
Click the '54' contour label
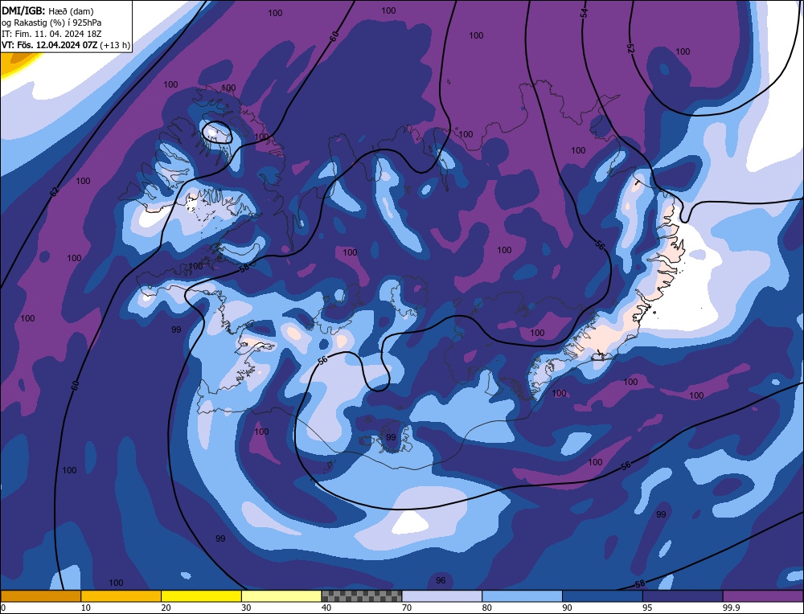coord(584,13)
